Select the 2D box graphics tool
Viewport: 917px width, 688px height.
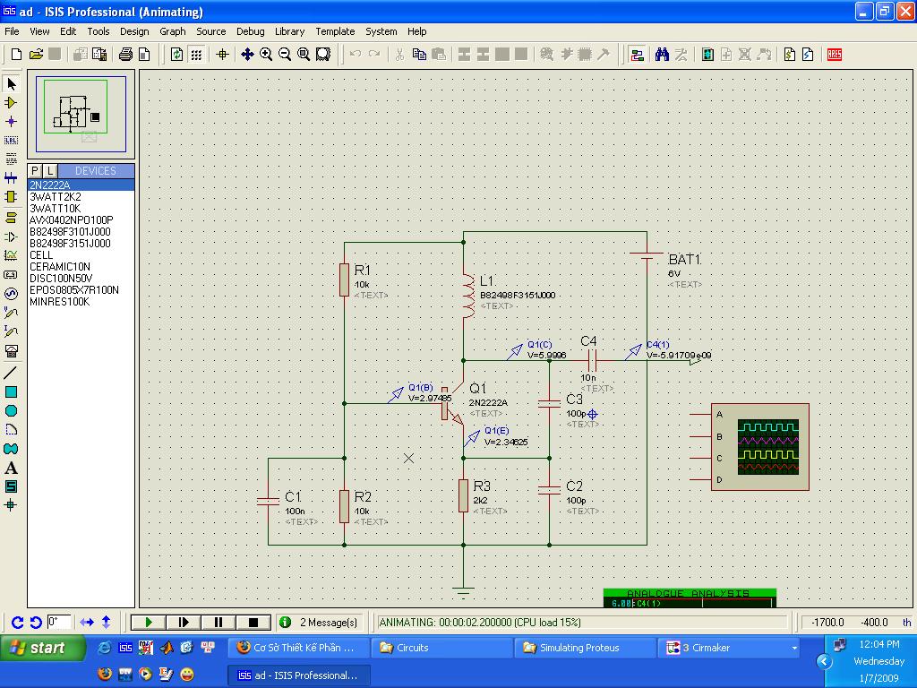point(12,391)
